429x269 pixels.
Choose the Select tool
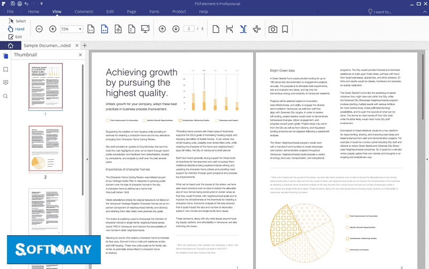pos(17,21)
